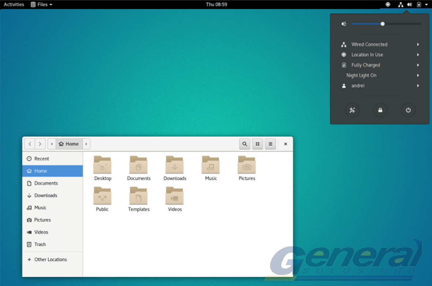
Task: Open system settings from the menu
Action: 352,110
